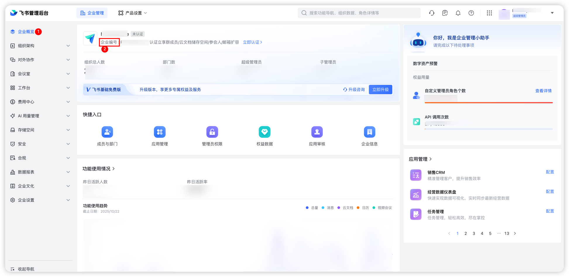Open the apps grid launcher
This screenshot has width=569, height=277.
click(489, 13)
